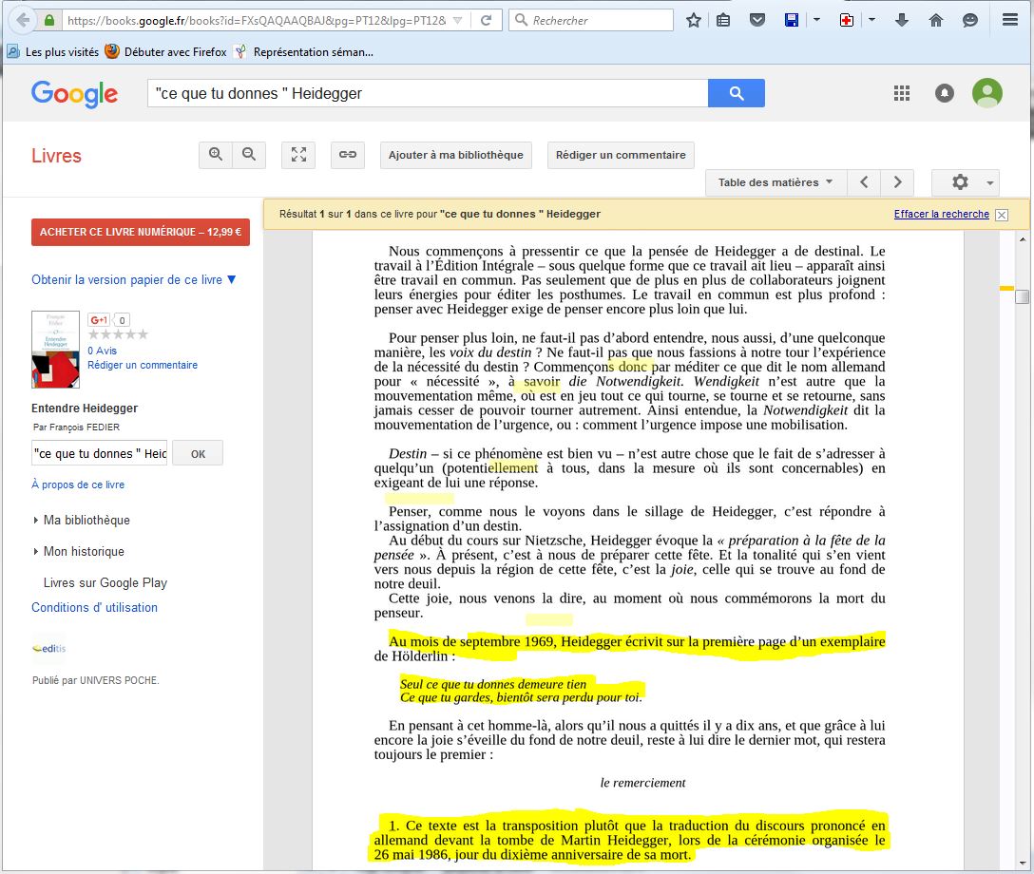Image resolution: width=1034 pixels, height=874 pixels.
Task: Click the Acheter ce livre numérique button
Action: pyautogui.click(x=141, y=232)
